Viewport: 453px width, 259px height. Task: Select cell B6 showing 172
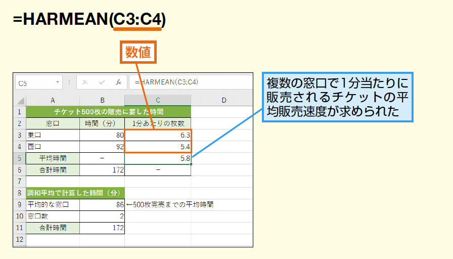point(102,170)
